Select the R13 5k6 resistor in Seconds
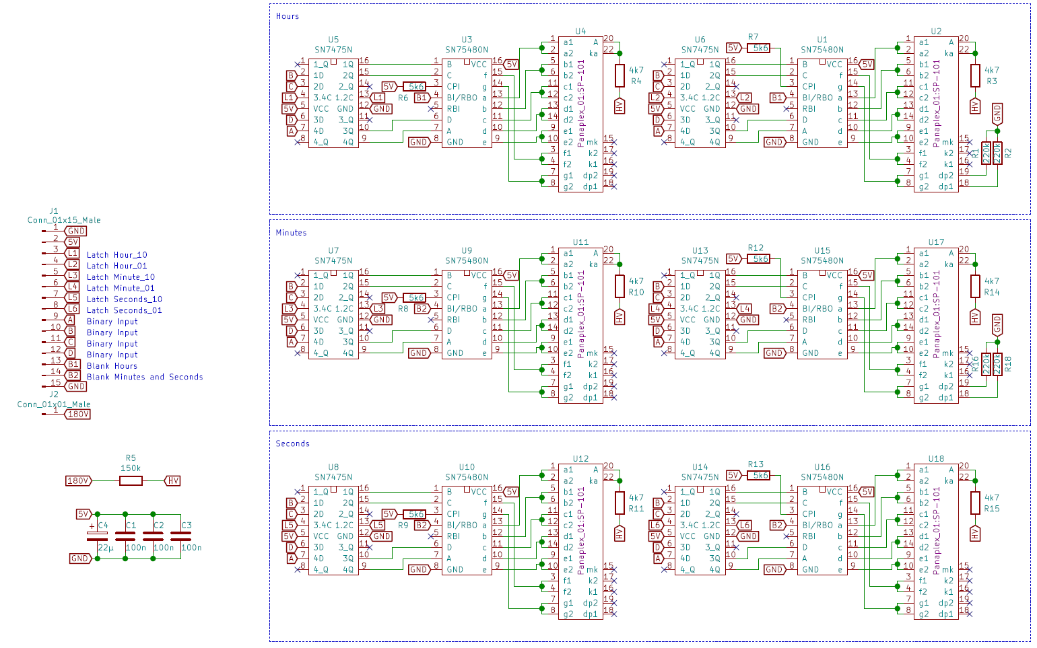The image size is (1037, 648). (760, 475)
